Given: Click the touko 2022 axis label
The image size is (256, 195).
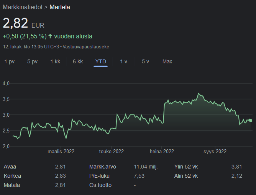Looking at the screenshot, I should click(112, 152).
